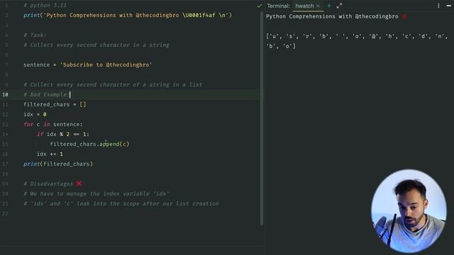The image size is (454, 255).
Task: Click 'filtered_chars = []' line
Action: 55,104
